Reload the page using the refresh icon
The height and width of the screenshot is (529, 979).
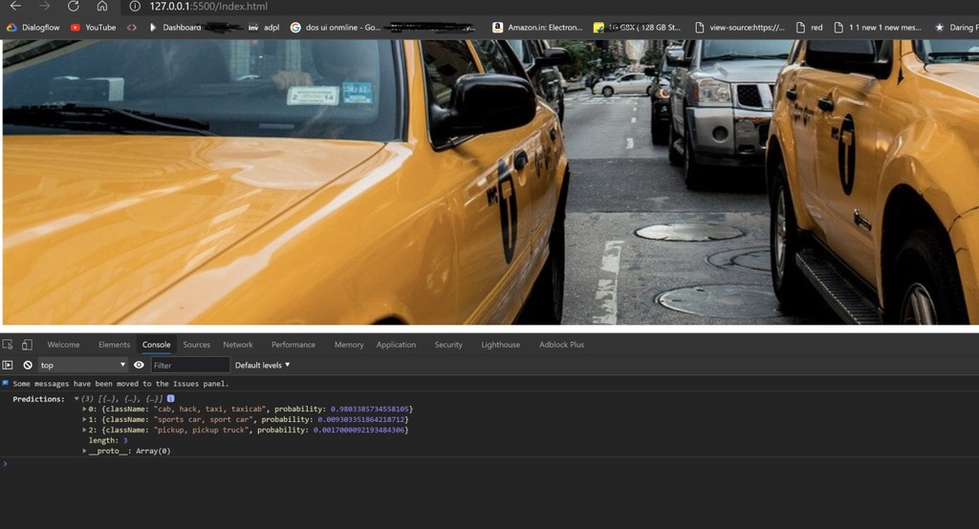point(73,7)
